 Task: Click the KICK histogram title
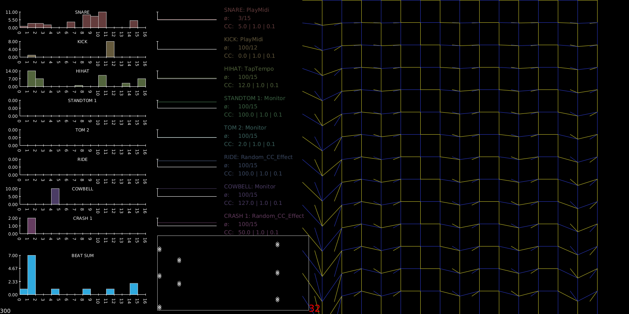pos(83,42)
